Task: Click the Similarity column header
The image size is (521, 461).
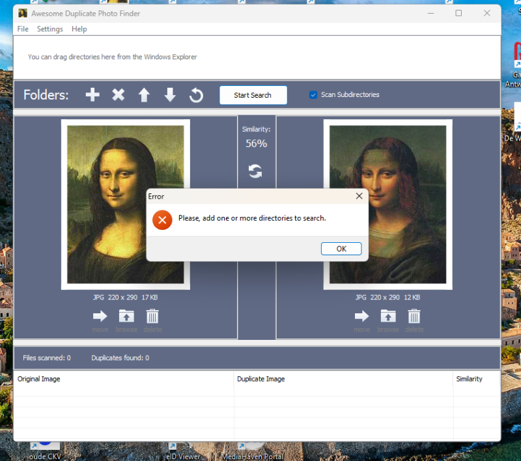Action: click(x=477, y=379)
